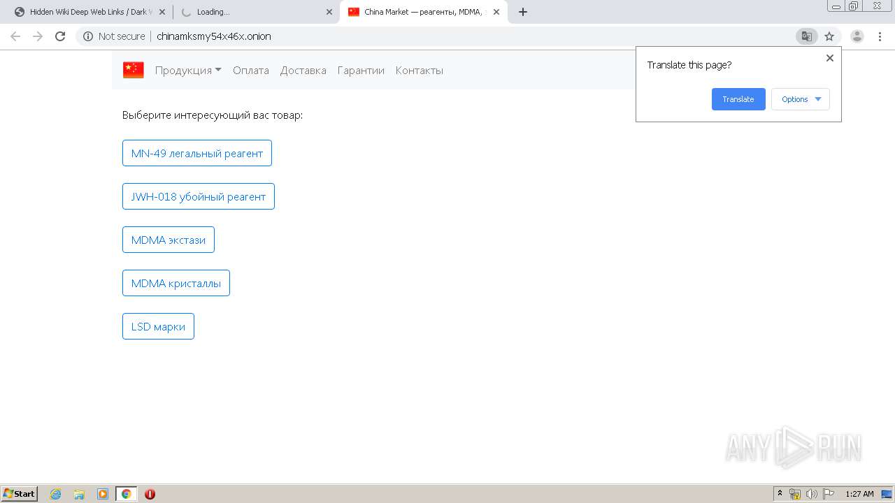Select MN-49 легальный реагент
Viewport: 895px width, 503px height.
pyautogui.click(x=197, y=153)
